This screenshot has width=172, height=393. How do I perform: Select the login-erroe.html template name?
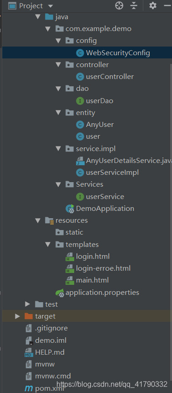click(103, 269)
